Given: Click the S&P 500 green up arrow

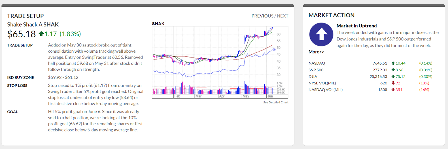Looking at the screenshot, I should click(393, 70).
